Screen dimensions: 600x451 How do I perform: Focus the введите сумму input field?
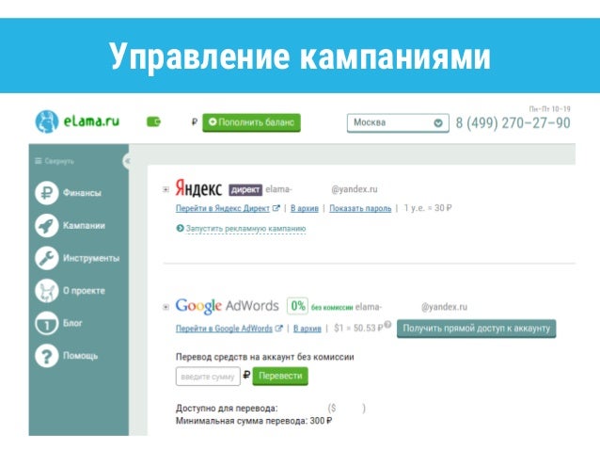point(208,377)
